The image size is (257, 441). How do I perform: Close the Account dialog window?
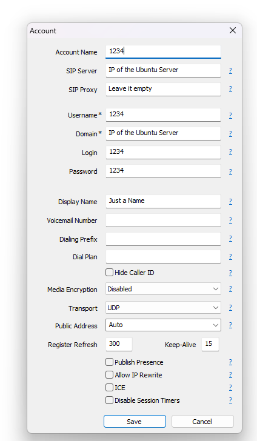click(233, 30)
